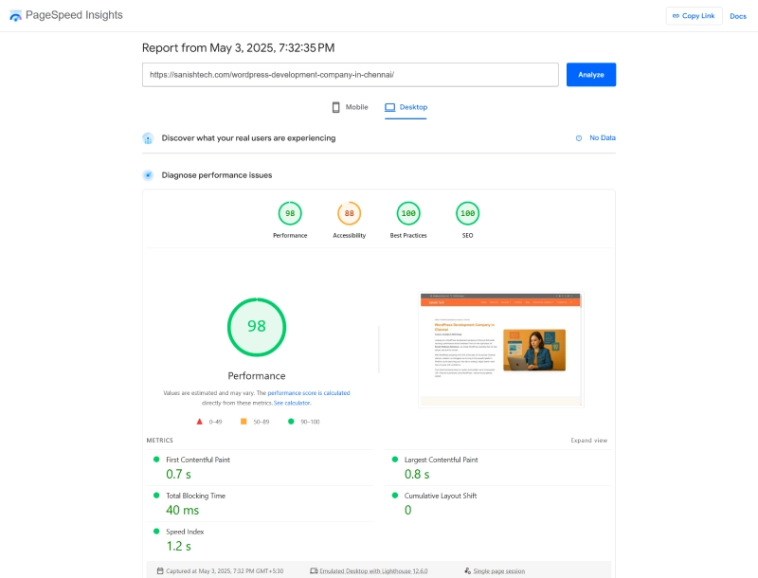Click the 0.8 s Largest Contentful Paint value
758x578 pixels.
click(x=417, y=474)
